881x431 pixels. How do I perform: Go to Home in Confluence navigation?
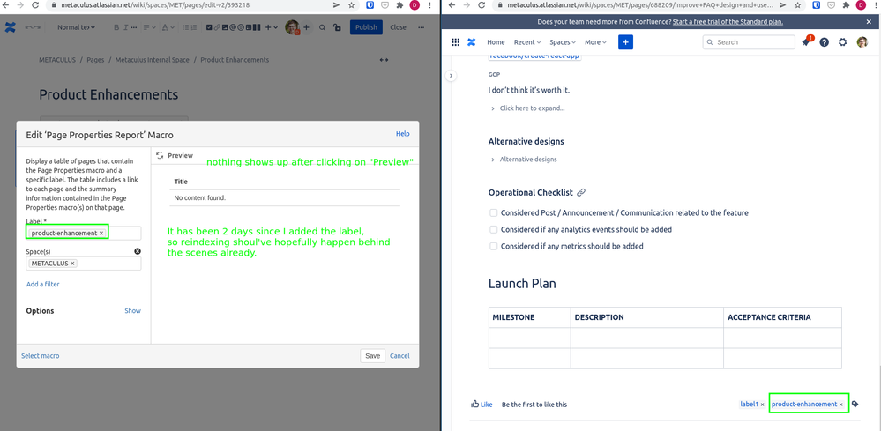point(496,42)
